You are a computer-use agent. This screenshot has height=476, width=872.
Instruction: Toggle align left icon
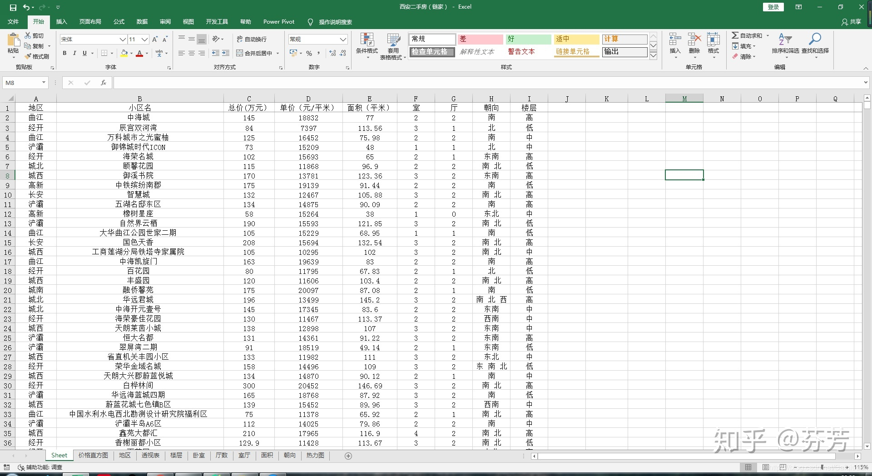pos(182,53)
